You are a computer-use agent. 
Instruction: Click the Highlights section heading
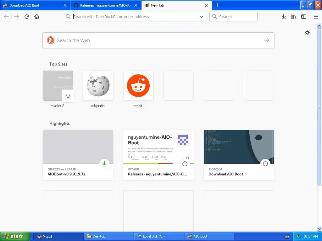point(59,123)
